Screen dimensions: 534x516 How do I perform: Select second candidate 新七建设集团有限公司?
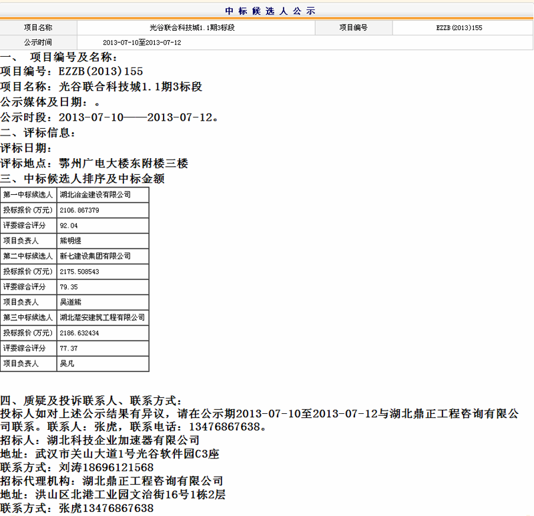tap(95, 256)
